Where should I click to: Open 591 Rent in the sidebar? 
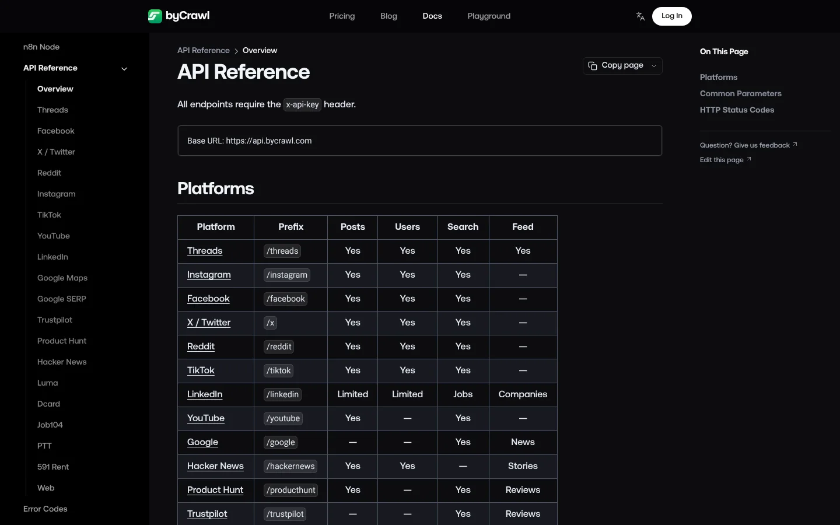(x=53, y=467)
